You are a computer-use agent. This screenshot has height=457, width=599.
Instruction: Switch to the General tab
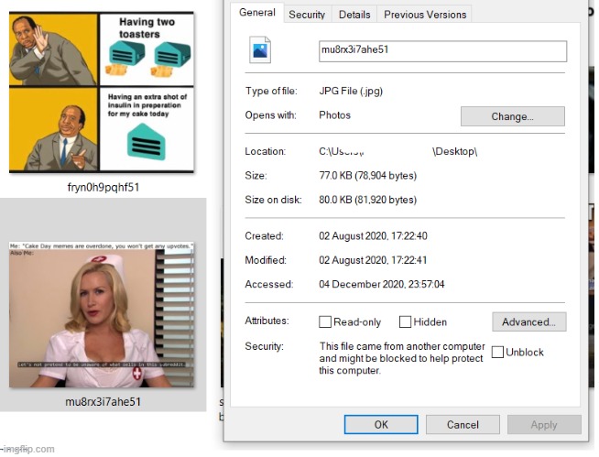point(257,13)
